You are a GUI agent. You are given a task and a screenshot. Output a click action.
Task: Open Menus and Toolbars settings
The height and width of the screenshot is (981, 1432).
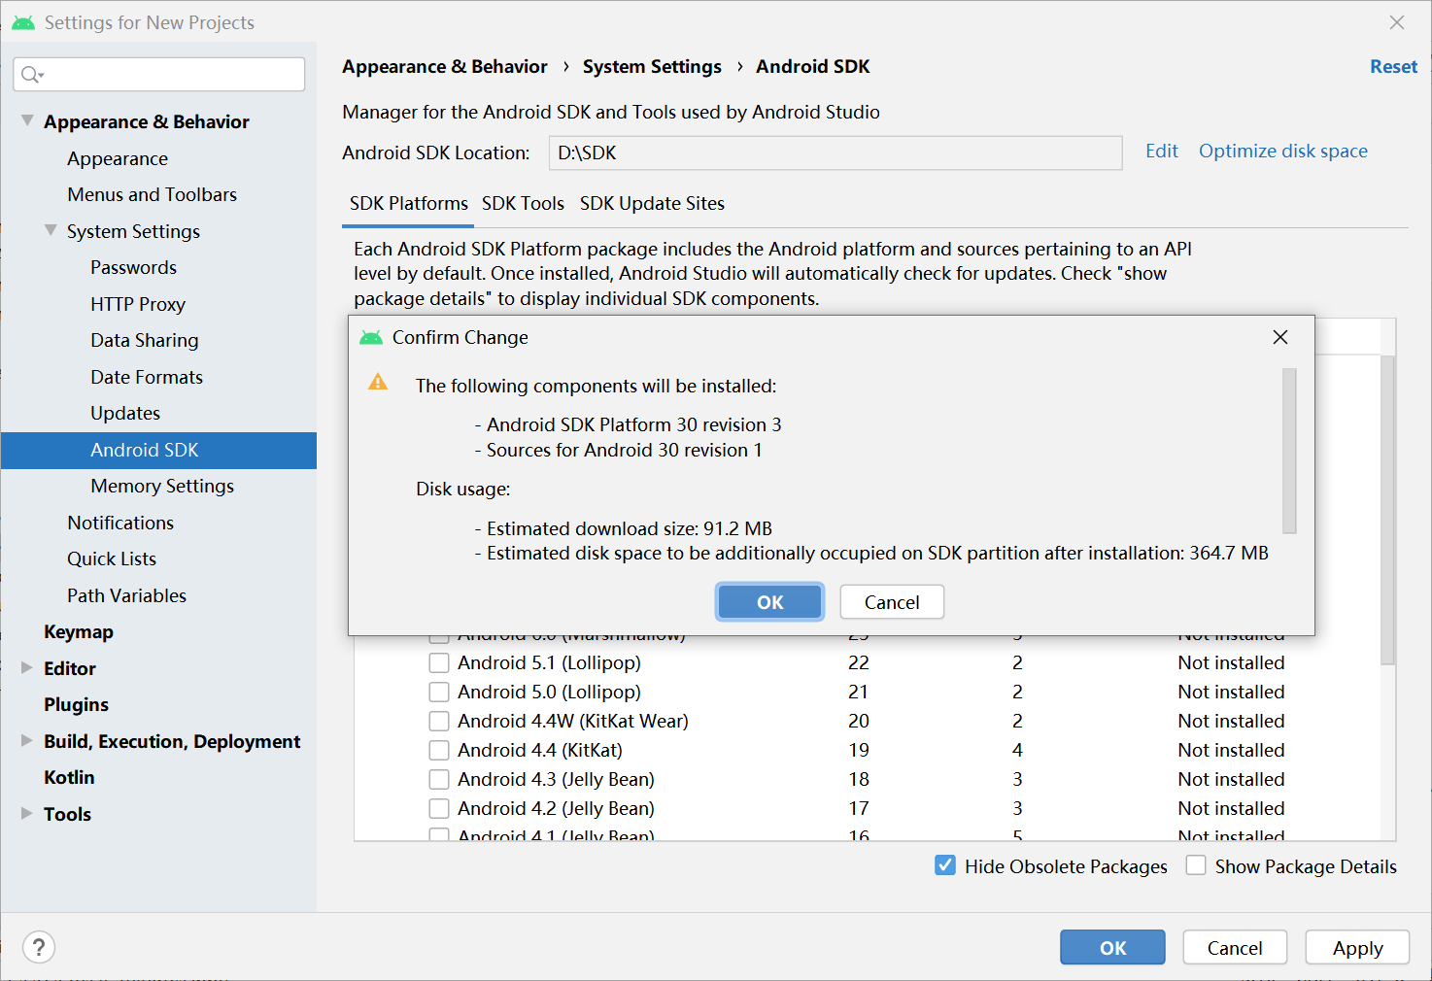pyautogui.click(x=153, y=194)
